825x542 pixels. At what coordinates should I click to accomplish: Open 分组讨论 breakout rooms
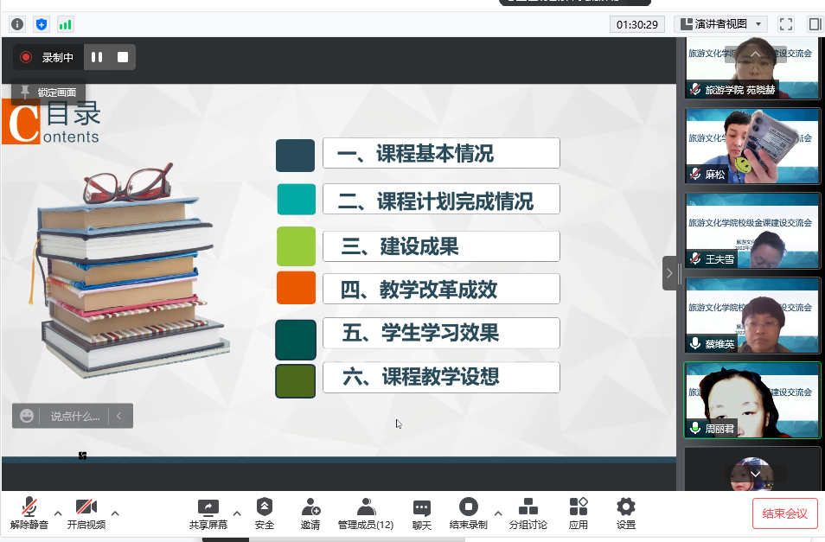point(528,508)
